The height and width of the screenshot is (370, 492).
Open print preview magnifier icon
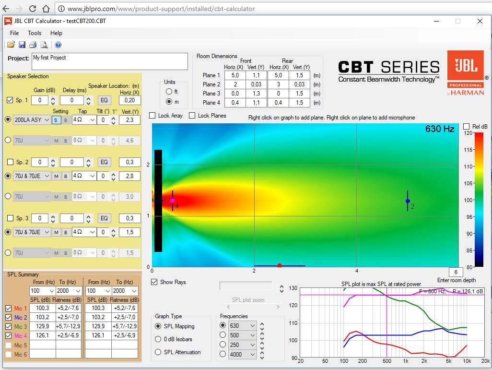coord(44,45)
